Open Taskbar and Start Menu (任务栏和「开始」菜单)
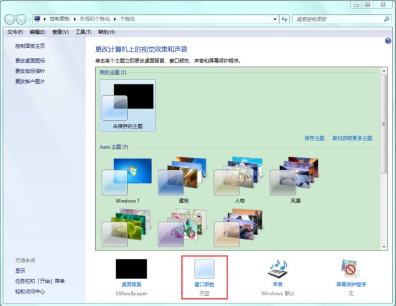Image resolution: width=396 pixels, height=306 pixels. pyautogui.click(x=40, y=281)
